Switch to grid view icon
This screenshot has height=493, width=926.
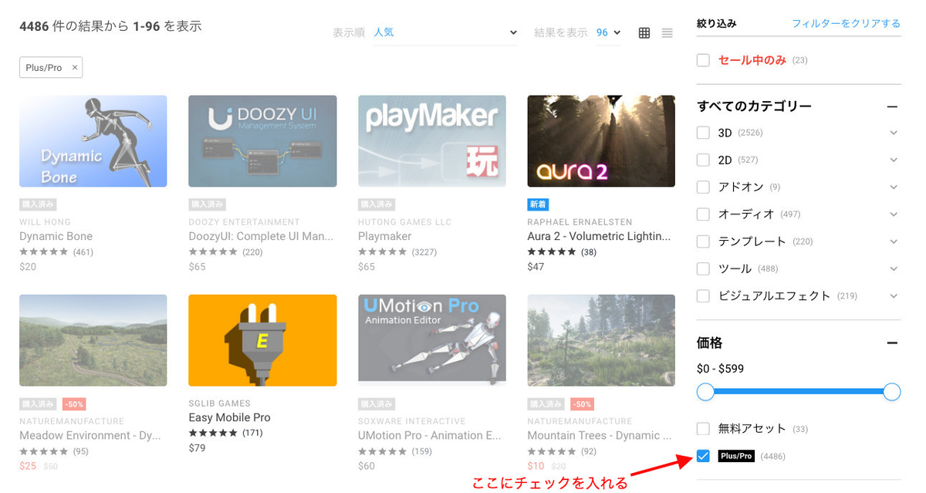tap(644, 33)
